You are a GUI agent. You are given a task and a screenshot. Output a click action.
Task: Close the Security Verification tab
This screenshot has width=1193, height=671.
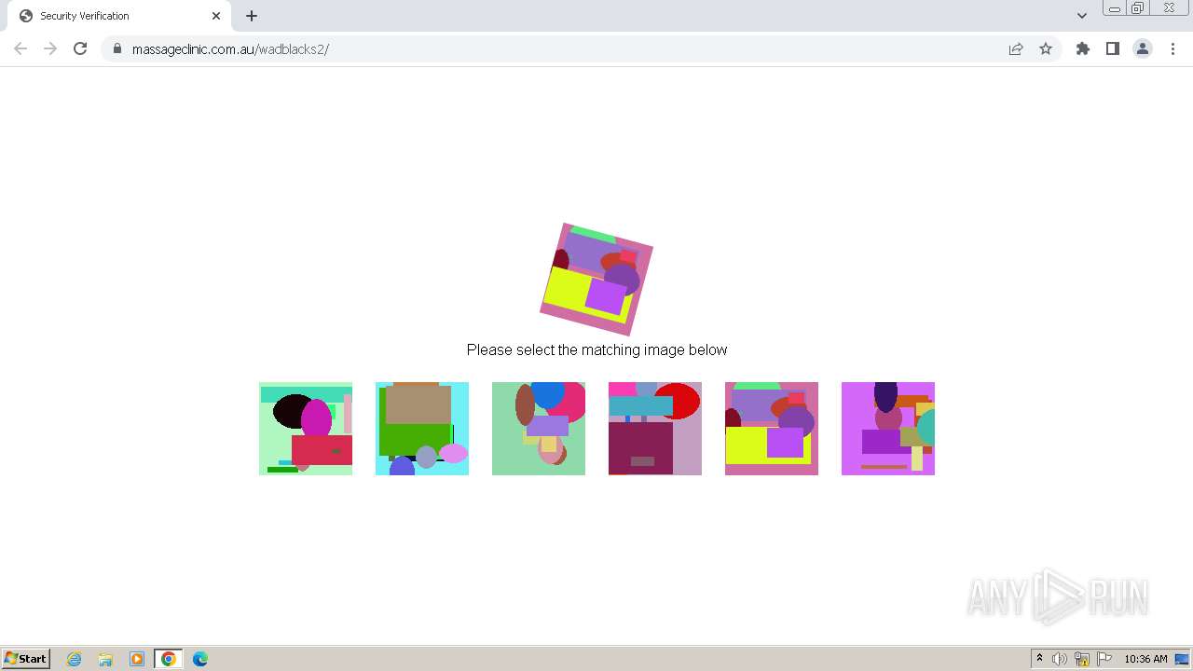point(216,16)
